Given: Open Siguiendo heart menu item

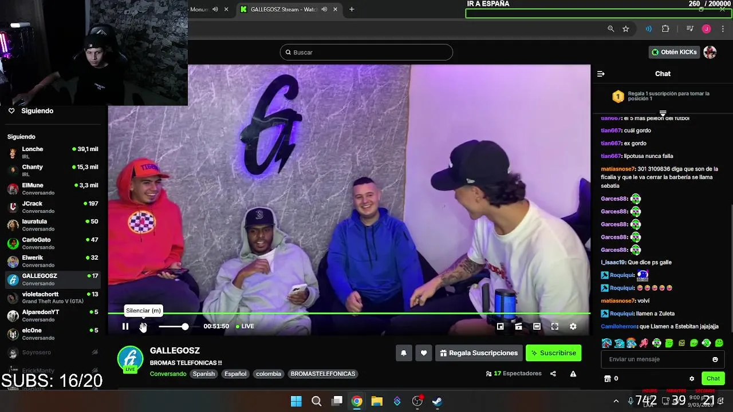Looking at the screenshot, I should pyautogui.click(x=31, y=111).
